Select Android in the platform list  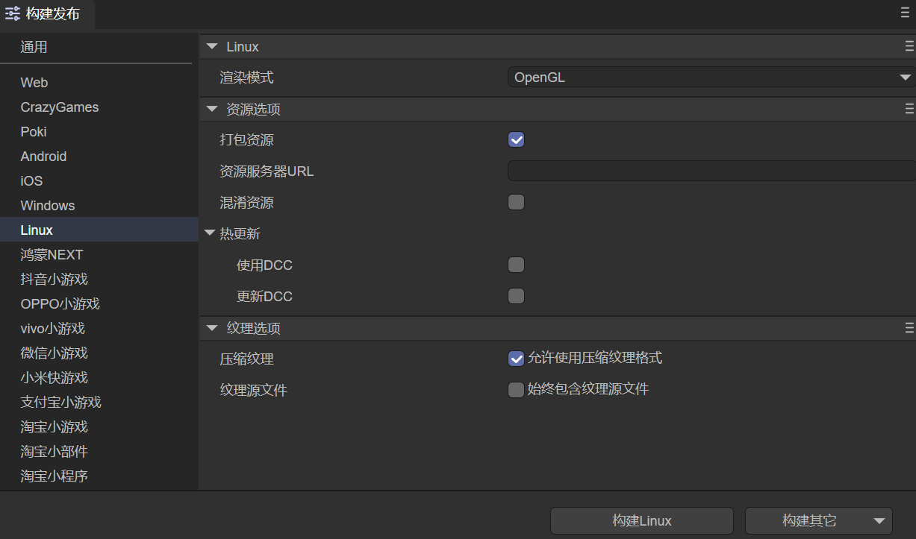[x=43, y=157]
